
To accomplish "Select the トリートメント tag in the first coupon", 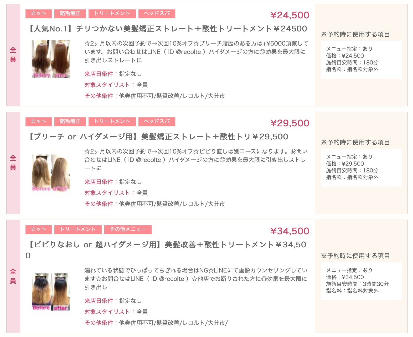I will (x=112, y=14).
